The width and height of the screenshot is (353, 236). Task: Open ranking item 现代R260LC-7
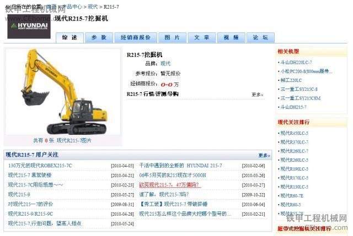pos(294,151)
